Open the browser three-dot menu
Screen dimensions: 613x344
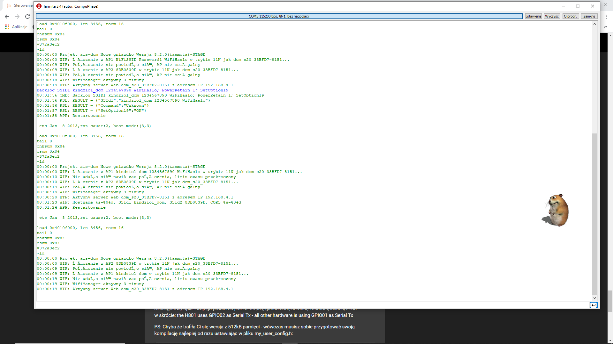click(606, 17)
